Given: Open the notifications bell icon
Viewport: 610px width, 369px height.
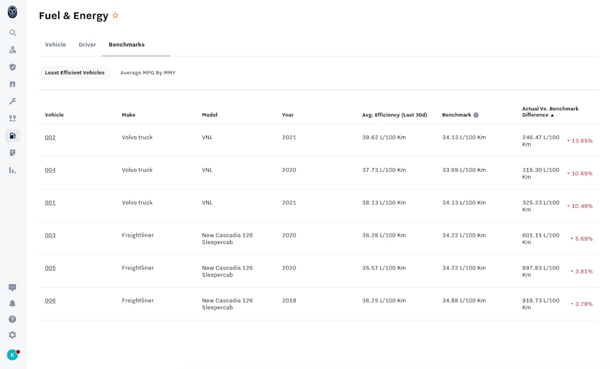Looking at the screenshot, I should coord(12,303).
